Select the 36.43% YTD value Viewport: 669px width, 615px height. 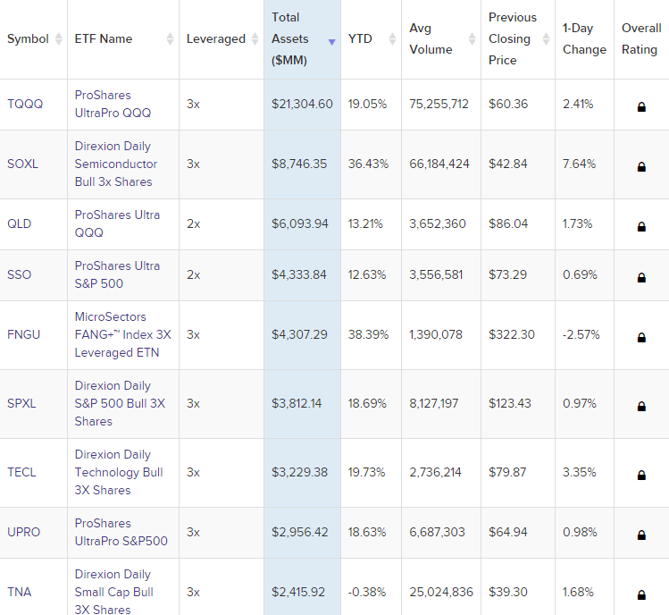coord(368,164)
